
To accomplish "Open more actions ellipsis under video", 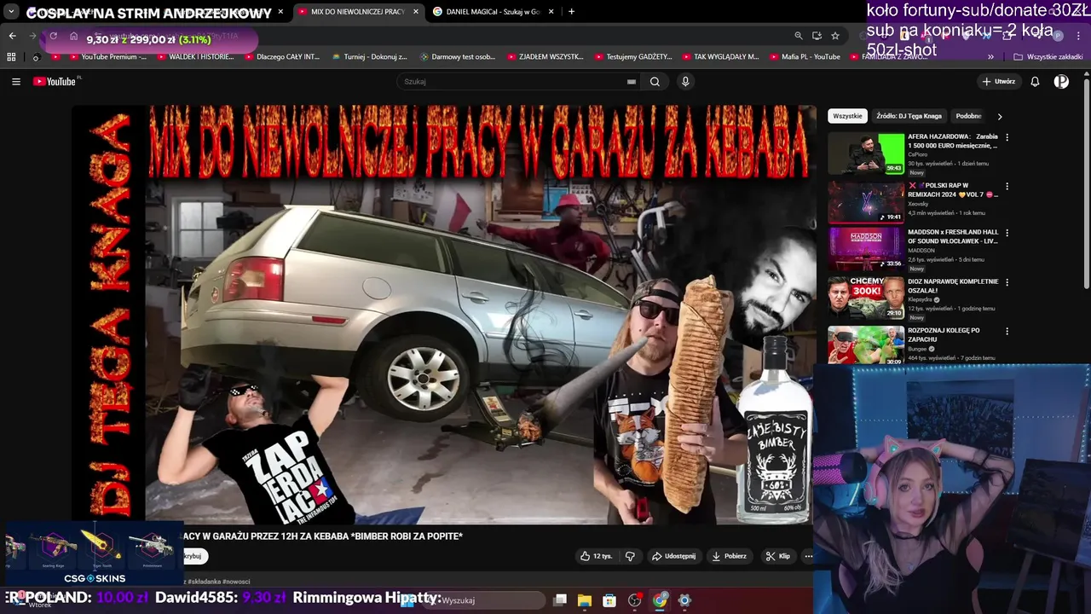I will [808, 556].
